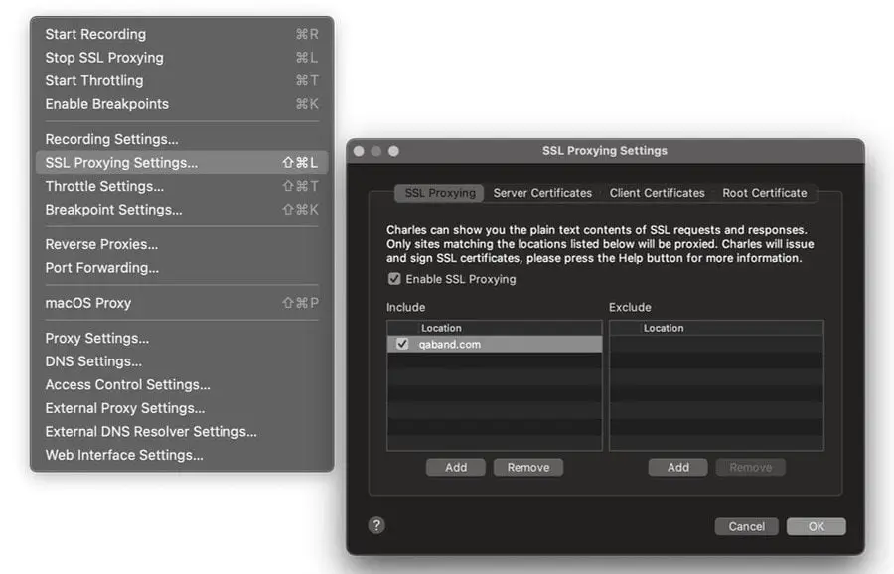Cancel the SSL Proxying Settings dialog
This screenshot has height=574, width=894.
point(746,526)
